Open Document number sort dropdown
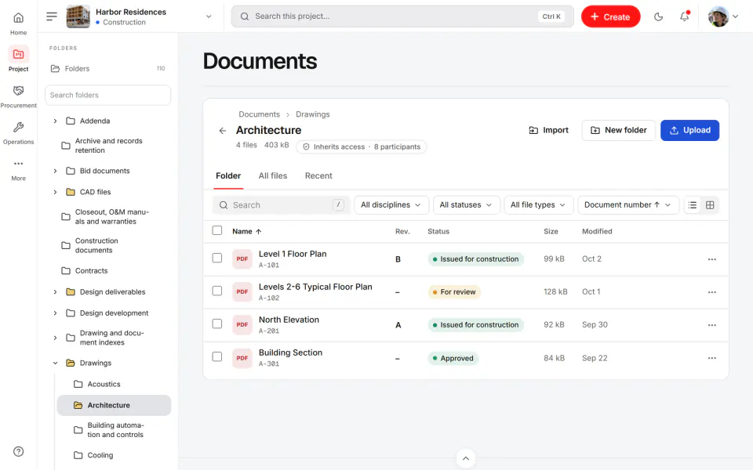Screen dimensions: 753x470 click(627, 204)
